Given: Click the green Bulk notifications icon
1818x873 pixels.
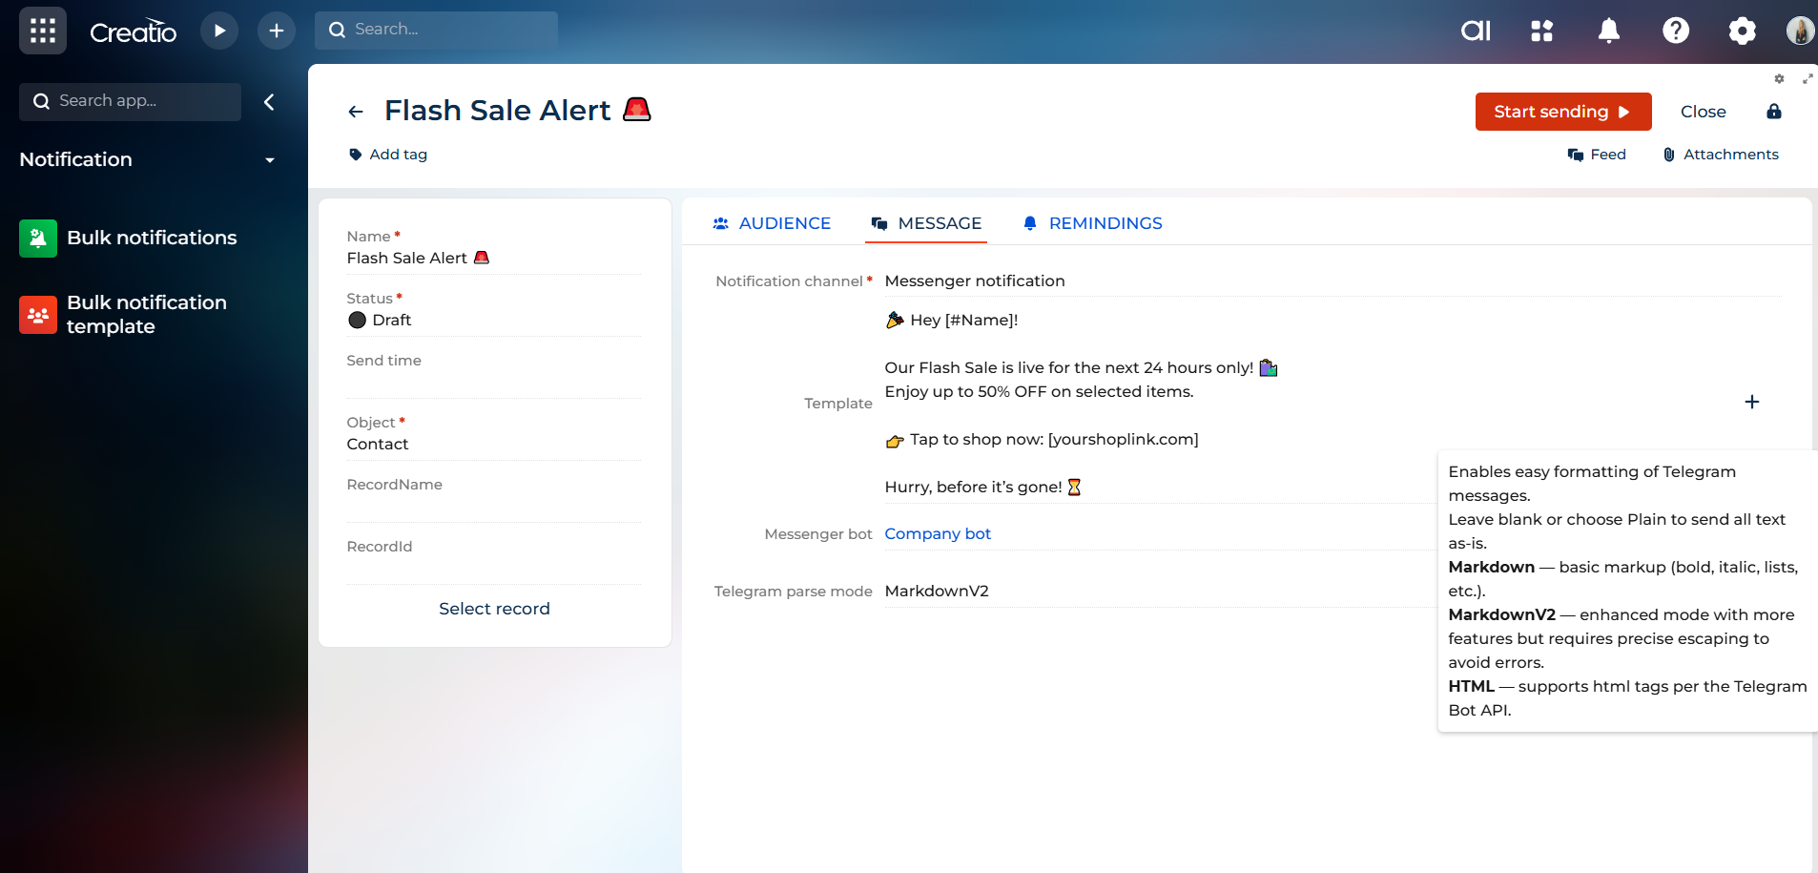Looking at the screenshot, I should (x=38, y=239).
